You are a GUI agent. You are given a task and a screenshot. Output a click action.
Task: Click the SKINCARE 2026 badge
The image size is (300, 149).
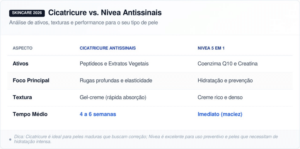click(27, 13)
